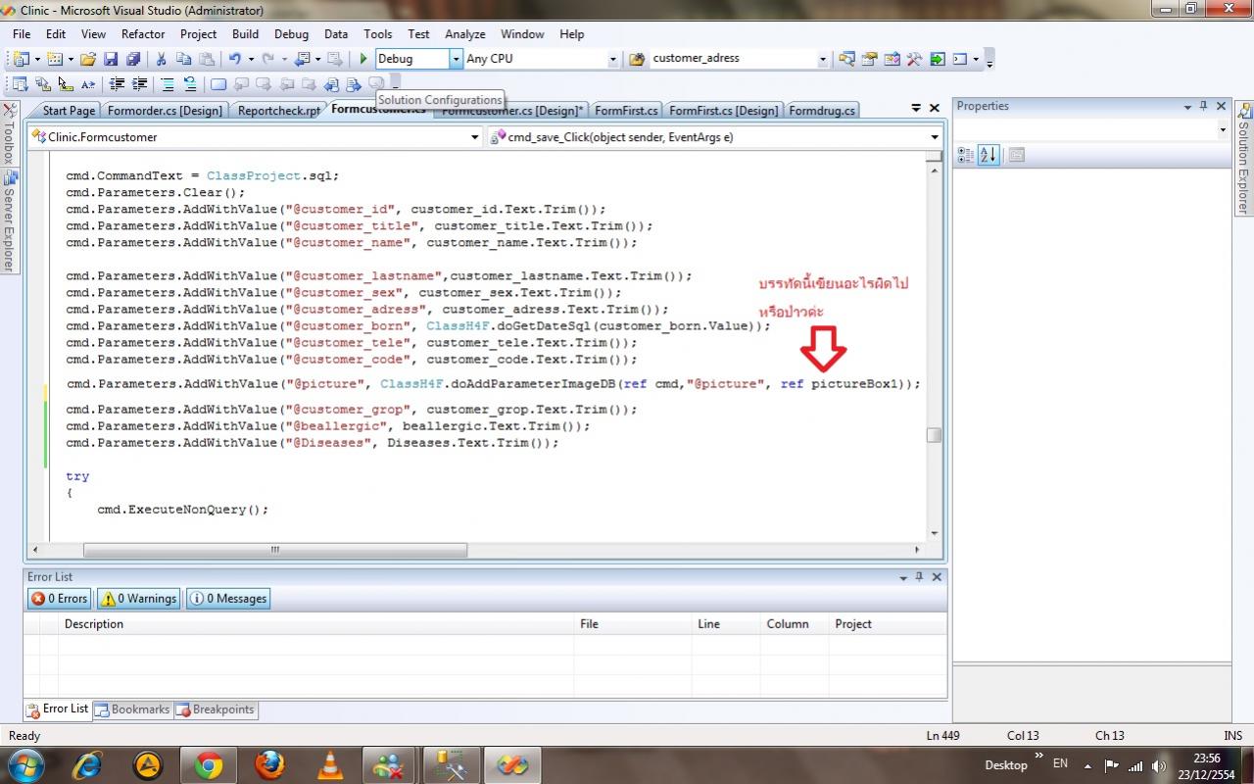Image resolution: width=1254 pixels, height=784 pixels.
Task: Open the Properties object selector dropdown
Action: (x=1223, y=129)
